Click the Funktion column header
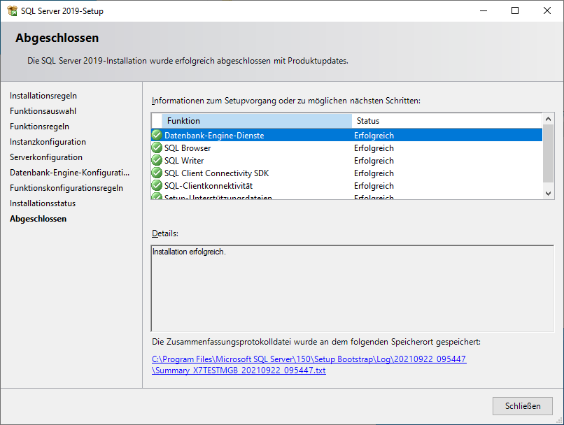This screenshot has height=425, width=564. [x=256, y=121]
